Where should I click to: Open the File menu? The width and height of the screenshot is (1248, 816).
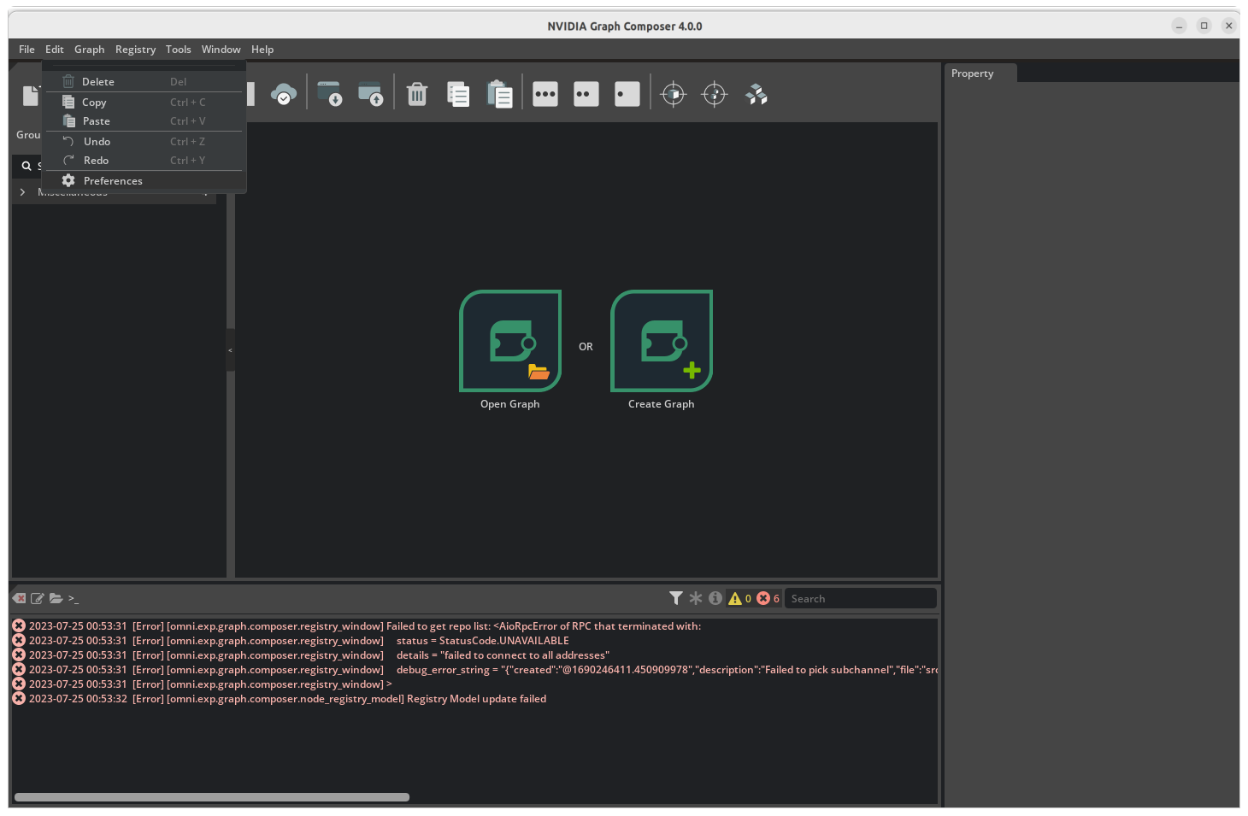click(x=26, y=50)
